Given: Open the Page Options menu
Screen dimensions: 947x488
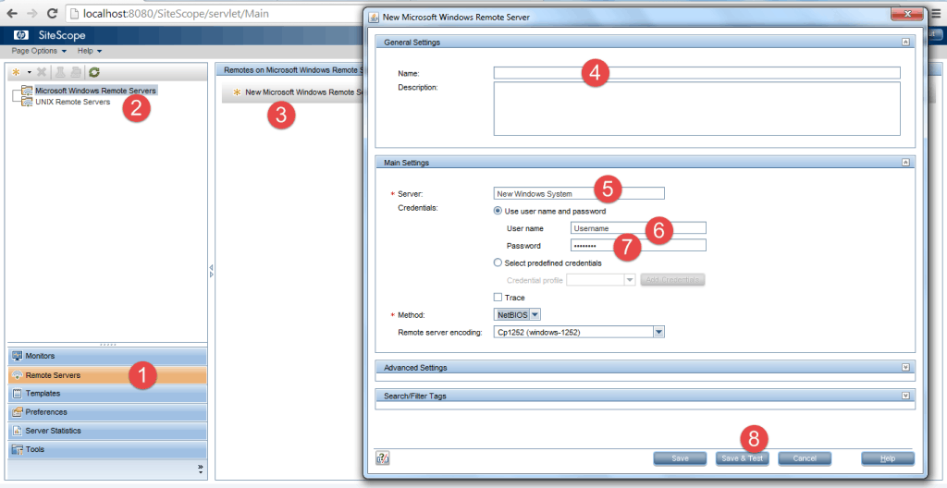Looking at the screenshot, I should [39, 52].
